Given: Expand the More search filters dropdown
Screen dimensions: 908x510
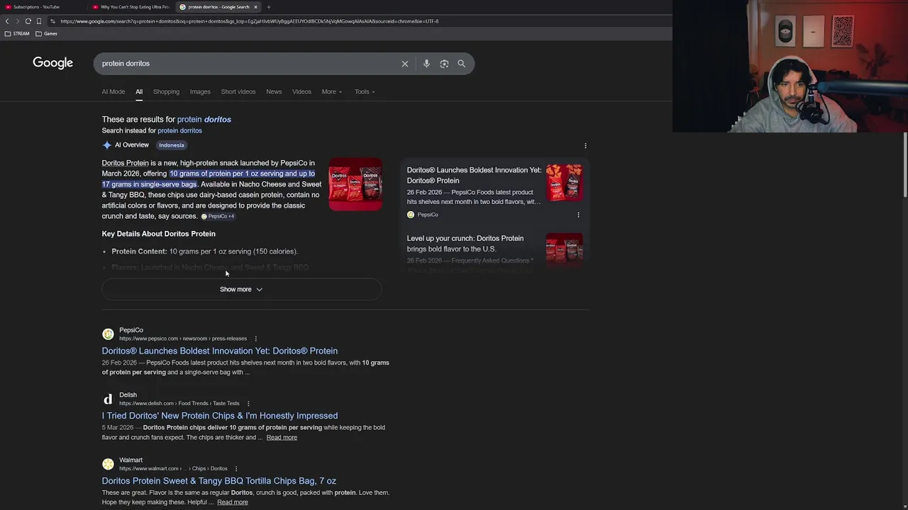Looking at the screenshot, I should [x=331, y=91].
